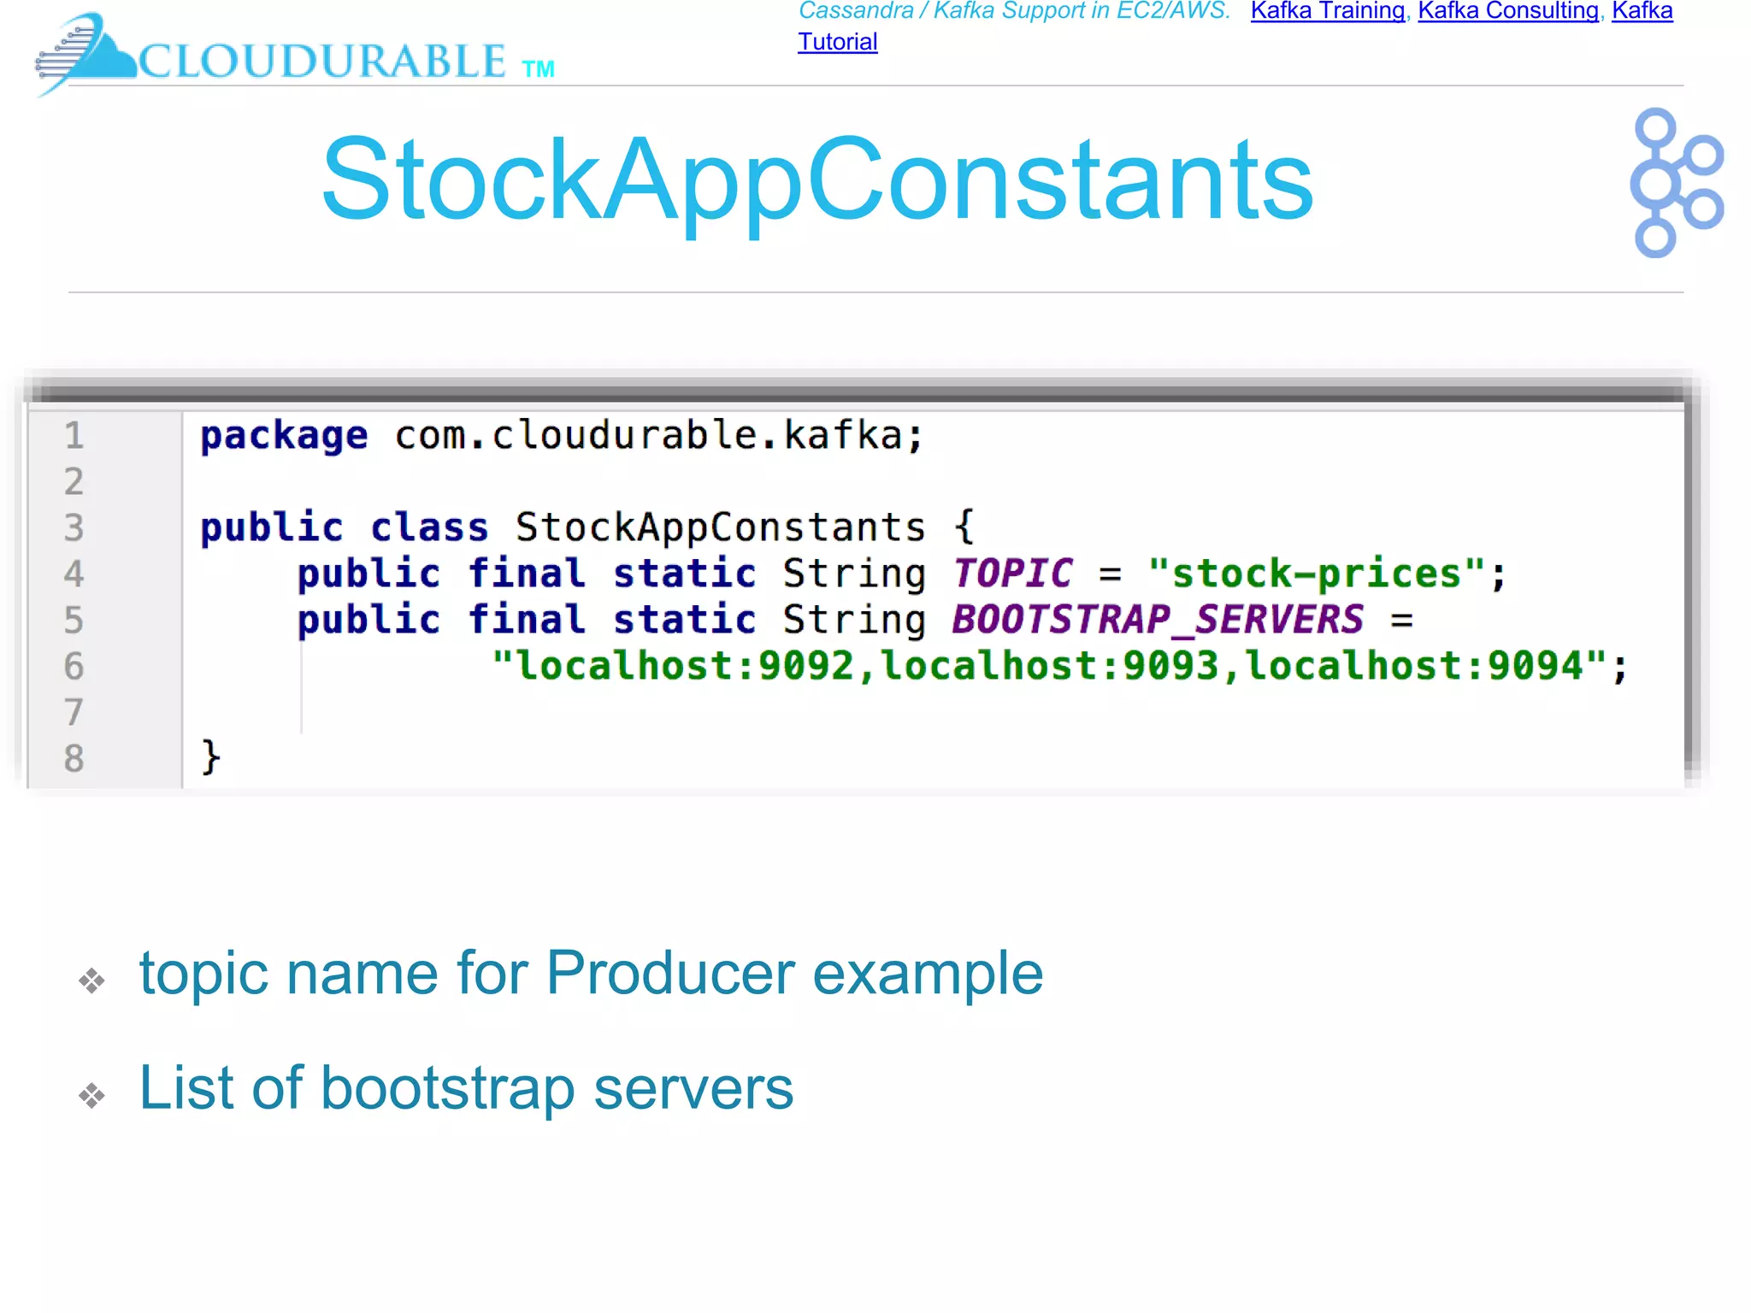Open the Kafka Tutorial link
The height and width of the screenshot is (1313, 1751).
tap(837, 42)
